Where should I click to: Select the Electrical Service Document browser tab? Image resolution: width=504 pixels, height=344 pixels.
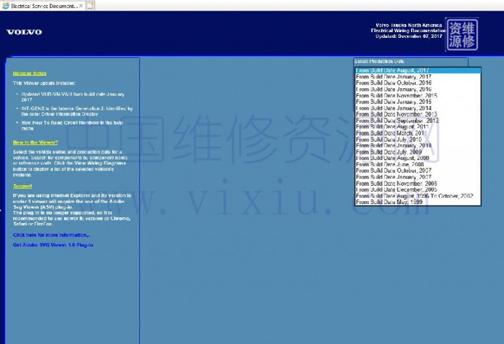tap(43, 6)
